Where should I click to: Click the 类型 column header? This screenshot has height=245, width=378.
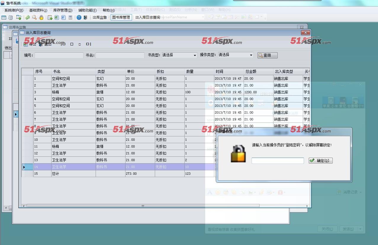(x=110, y=72)
